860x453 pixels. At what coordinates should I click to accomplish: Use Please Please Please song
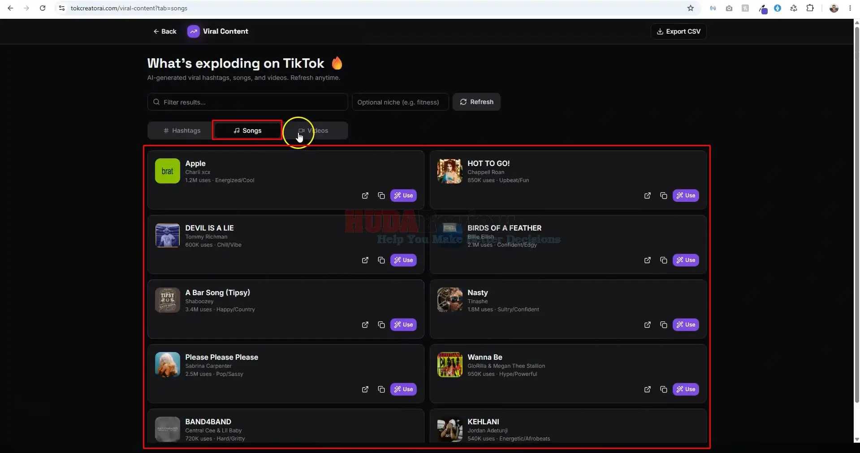click(403, 389)
